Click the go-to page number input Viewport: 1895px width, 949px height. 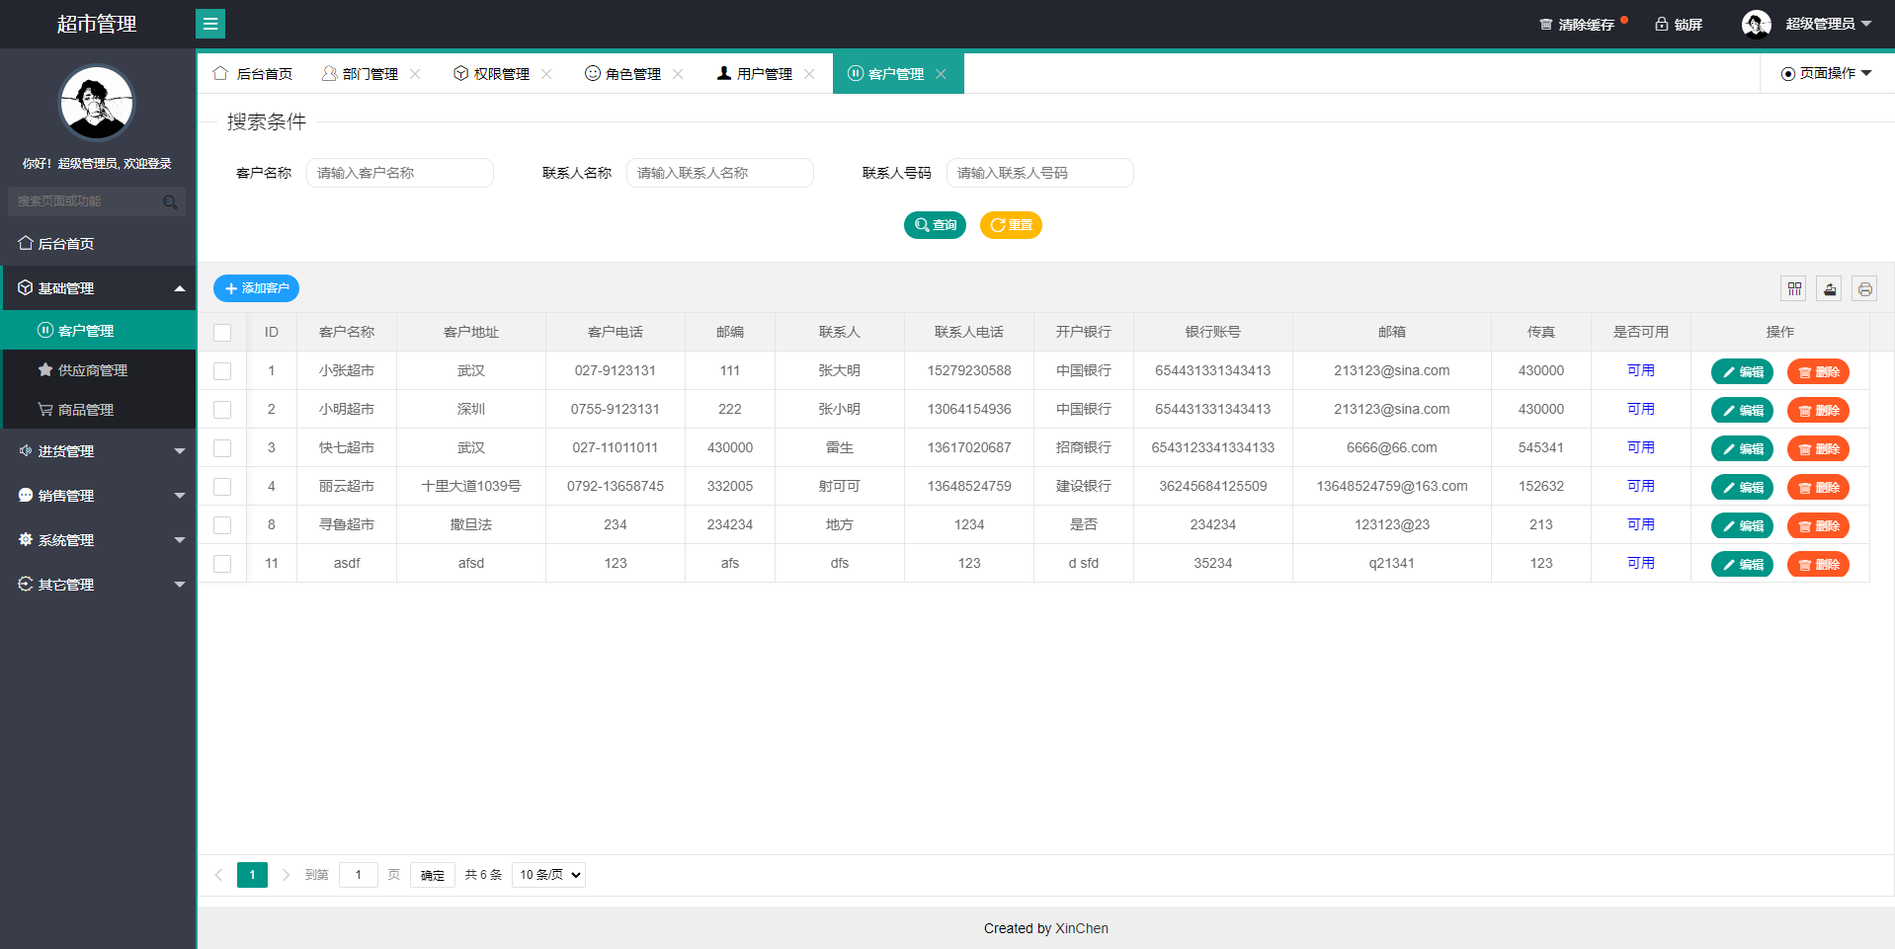click(x=359, y=875)
